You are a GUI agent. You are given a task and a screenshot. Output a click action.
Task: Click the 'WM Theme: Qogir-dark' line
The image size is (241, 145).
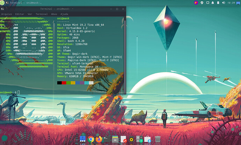pyautogui.click(x=72, y=54)
